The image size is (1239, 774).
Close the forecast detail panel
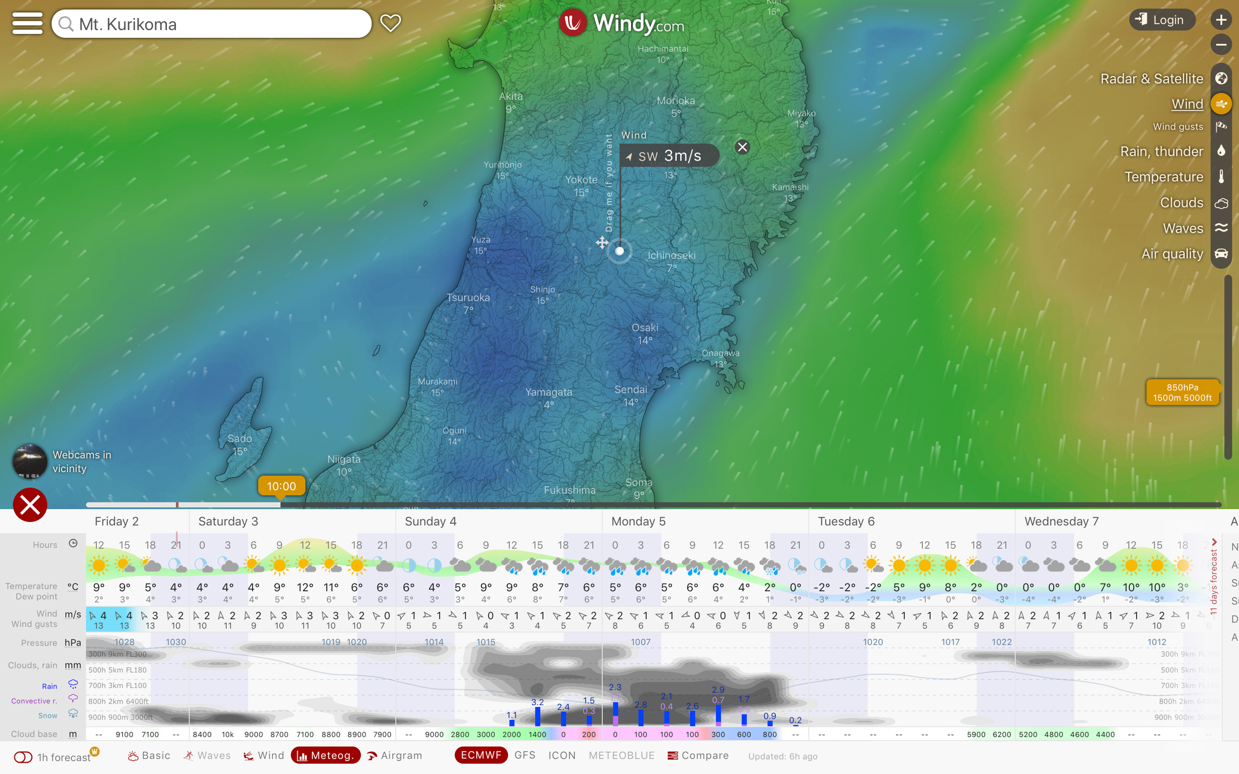point(30,505)
